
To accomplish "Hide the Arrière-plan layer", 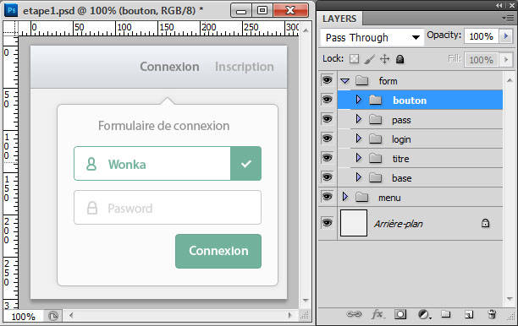I will 327,223.
